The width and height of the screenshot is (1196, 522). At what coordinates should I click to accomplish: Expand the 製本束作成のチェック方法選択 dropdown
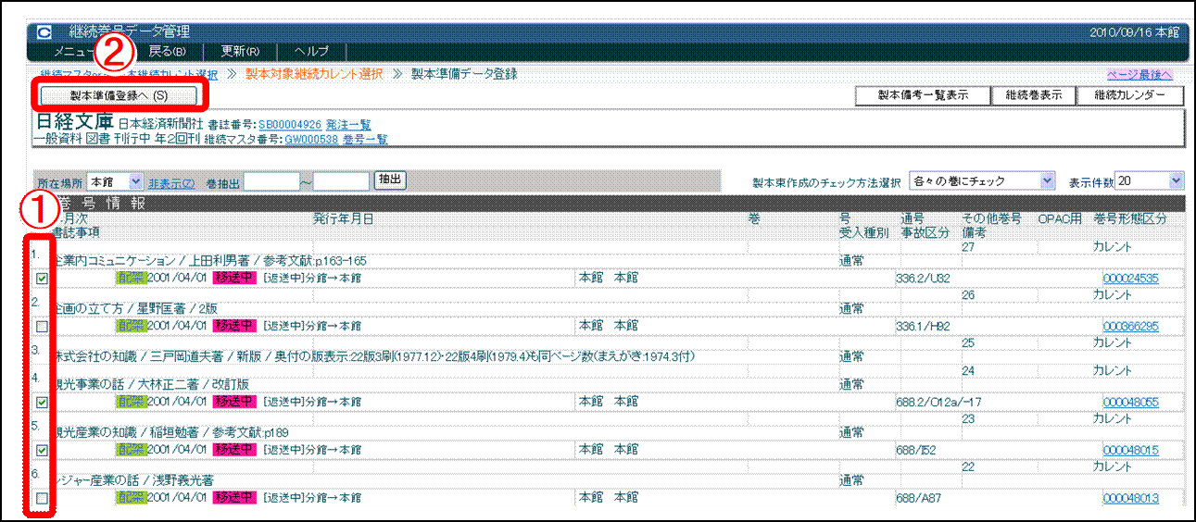pyautogui.click(x=982, y=181)
